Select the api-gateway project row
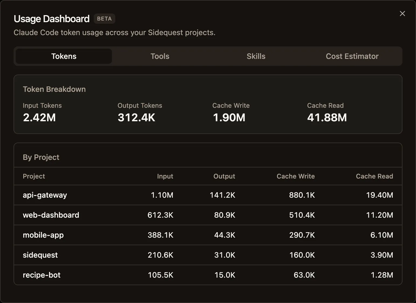Image resolution: width=416 pixels, height=303 pixels. pyautogui.click(x=208, y=195)
